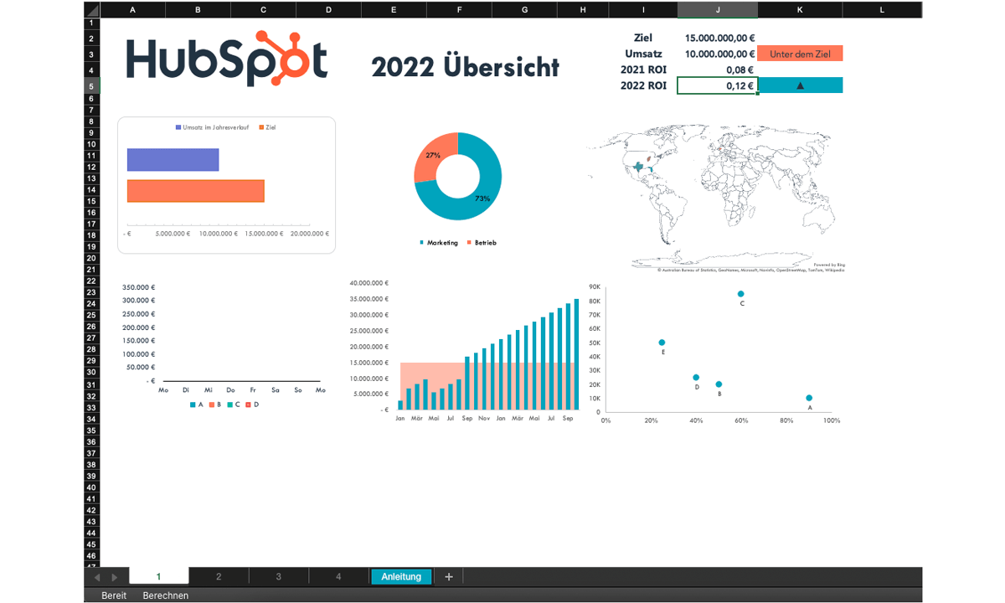Select the '2022 Übersicht' title text
This screenshot has width=1005, height=603.
pos(466,67)
